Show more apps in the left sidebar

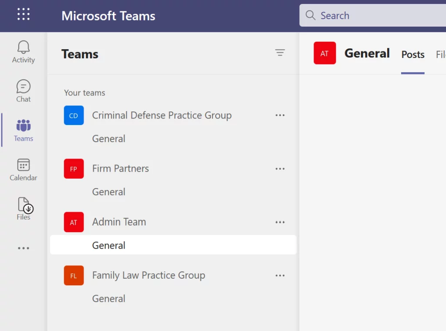pos(23,247)
